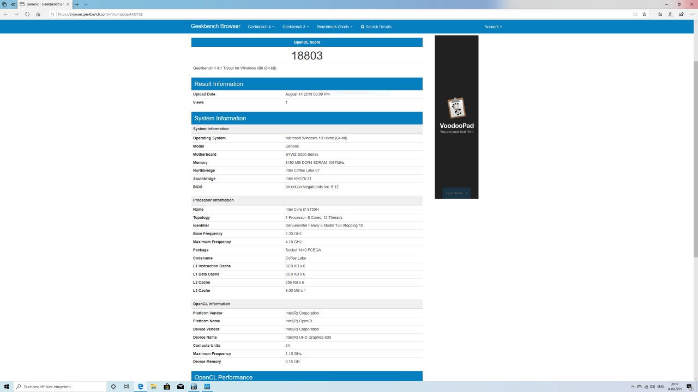Select the BIOS value American Megatrends

point(312,187)
